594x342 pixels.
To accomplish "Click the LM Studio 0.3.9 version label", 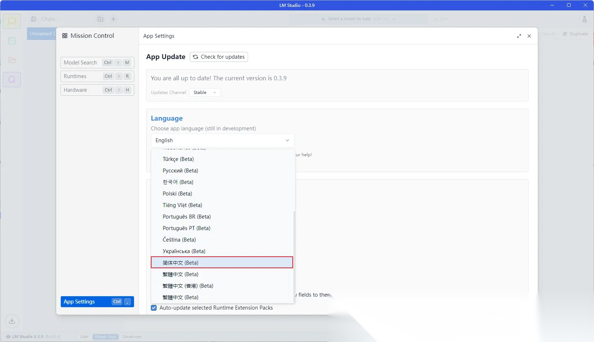I will [27, 337].
